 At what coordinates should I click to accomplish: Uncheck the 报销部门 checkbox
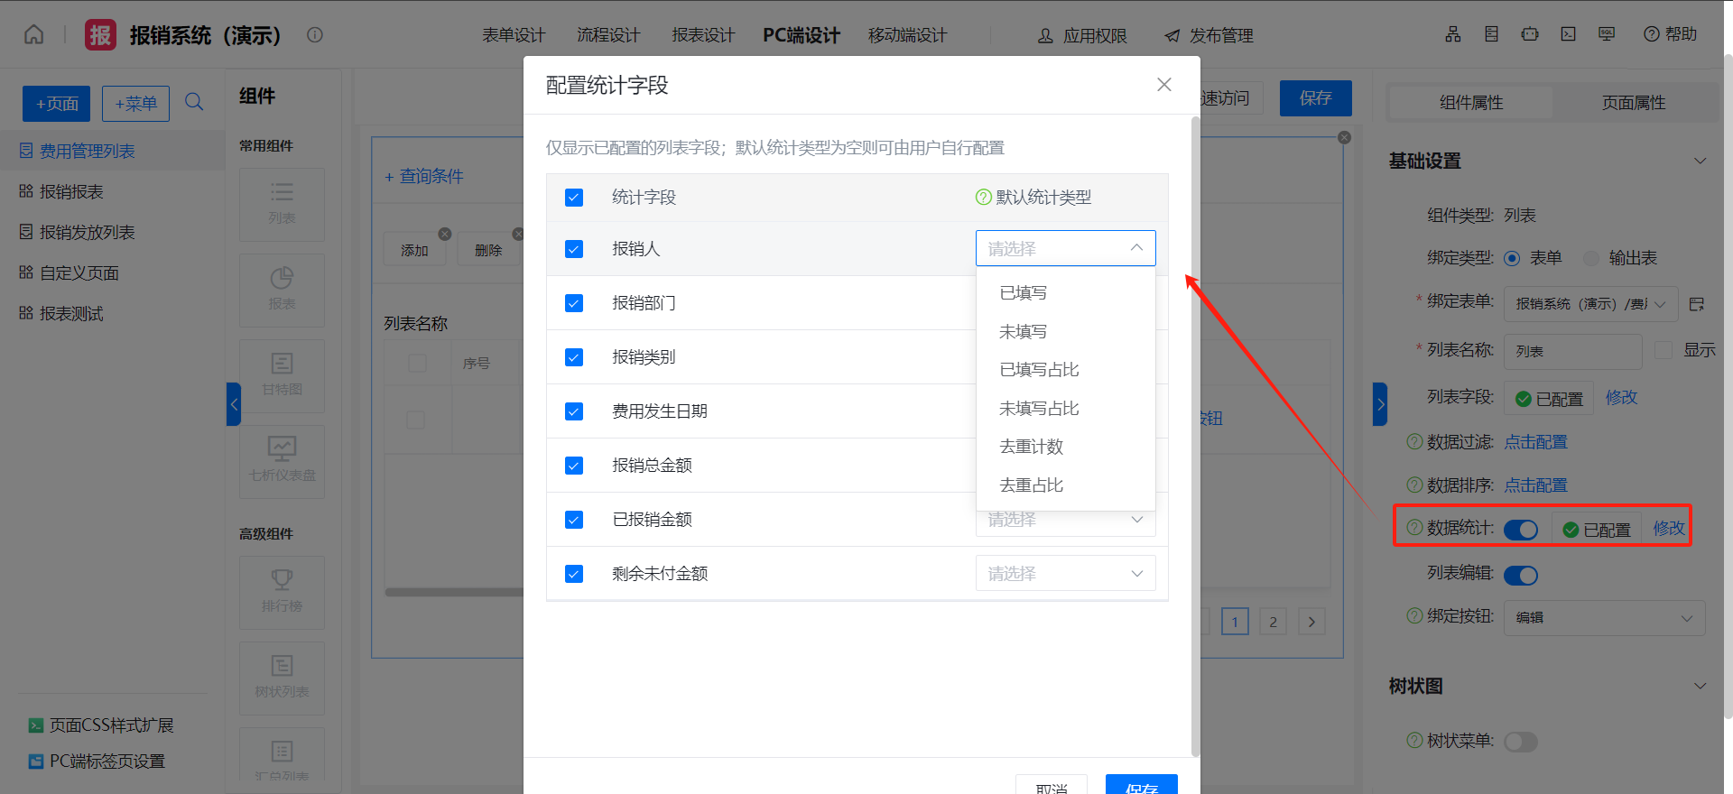[574, 303]
